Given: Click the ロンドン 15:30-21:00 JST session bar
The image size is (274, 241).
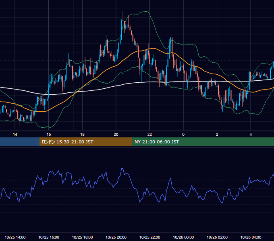Looking at the screenshot, I should pos(85,142).
